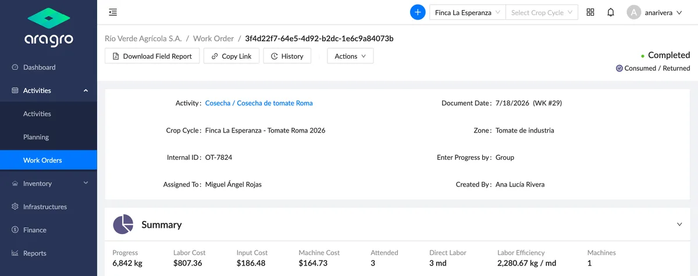
Task: Click the user avatar circle
Action: 633,12
